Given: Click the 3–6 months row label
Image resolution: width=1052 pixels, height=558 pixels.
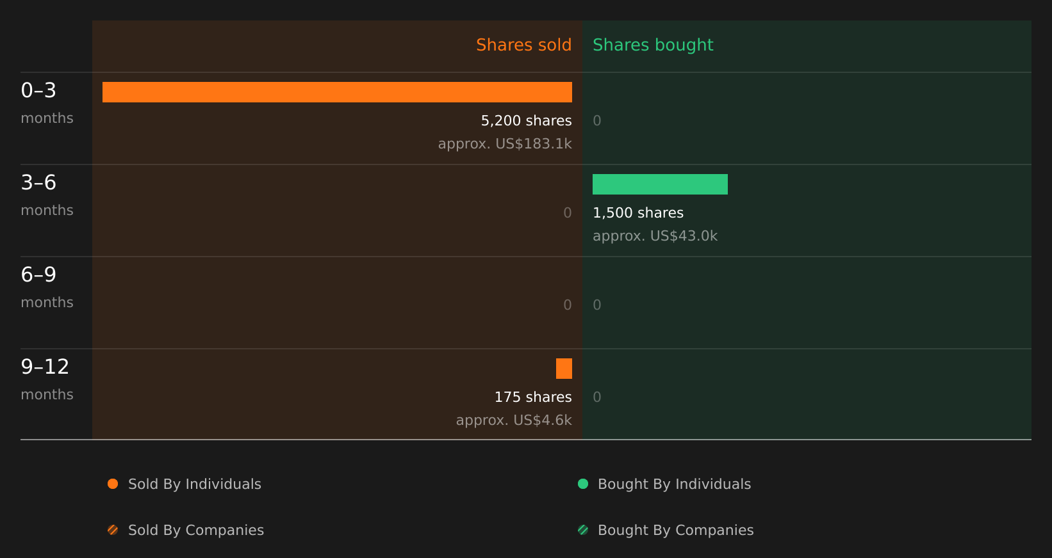Looking at the screenshot, I should (x=47, y=195).
